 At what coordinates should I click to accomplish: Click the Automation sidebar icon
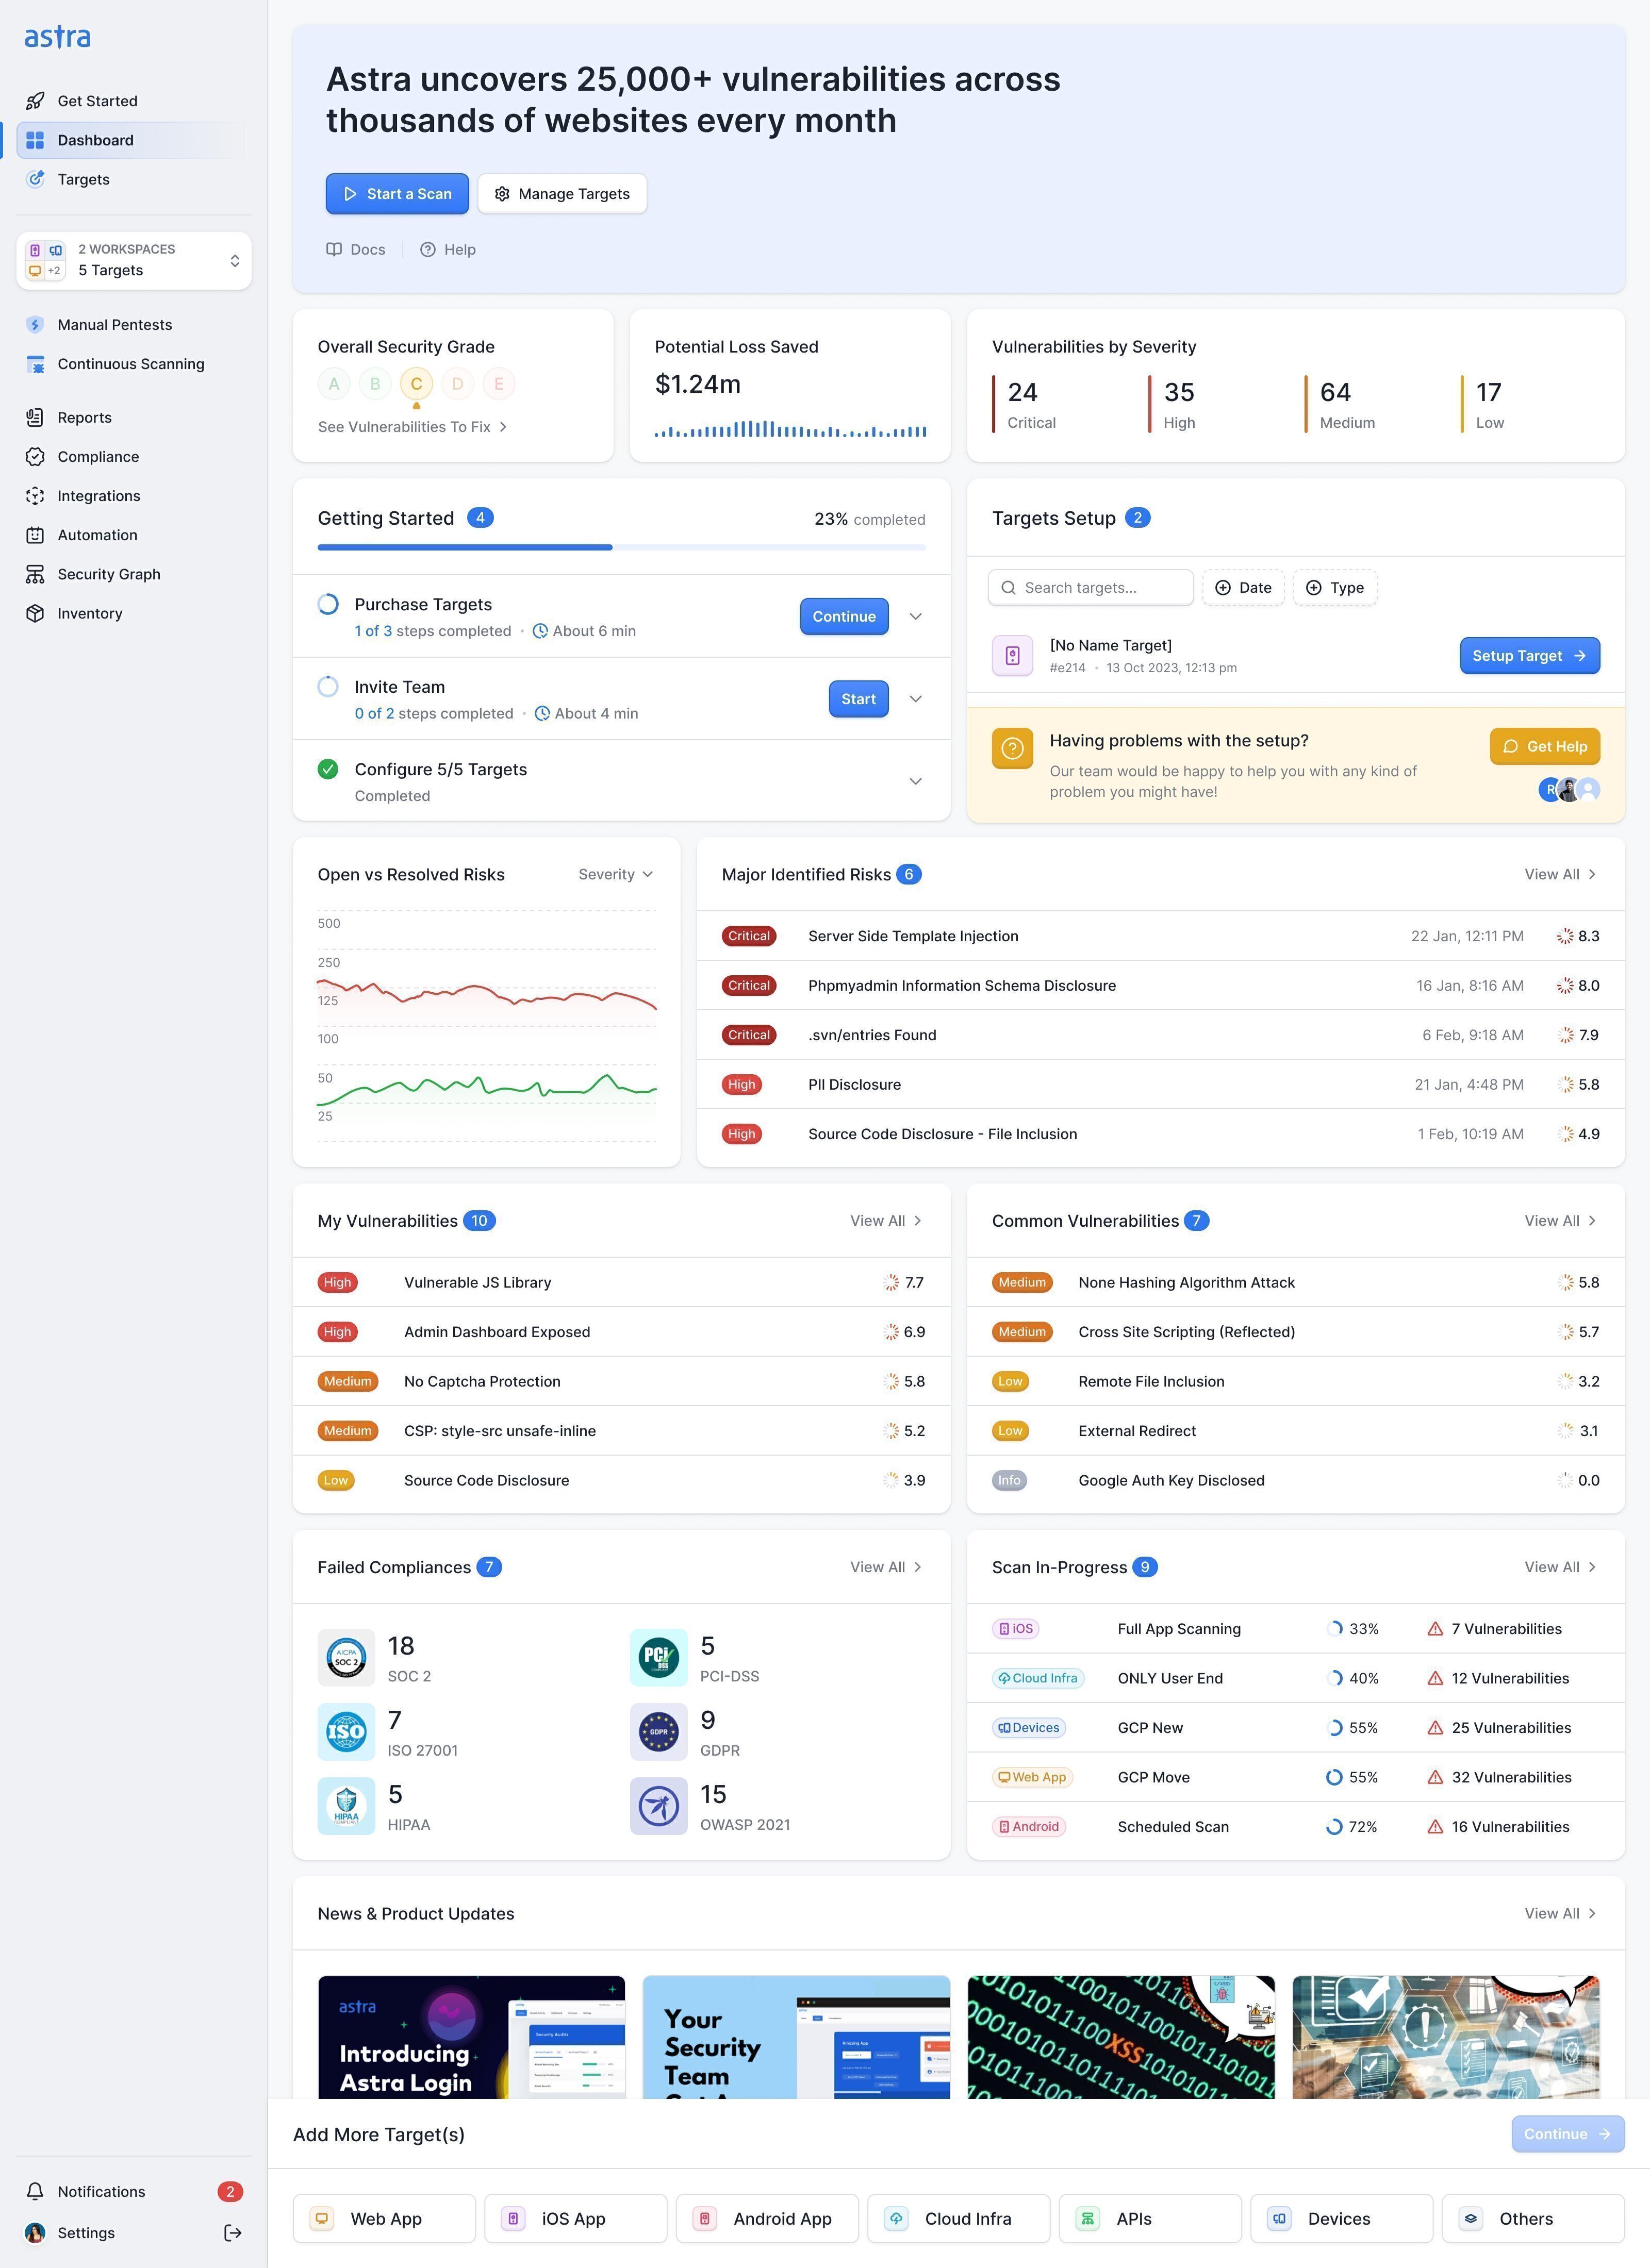tap(35, 535)
